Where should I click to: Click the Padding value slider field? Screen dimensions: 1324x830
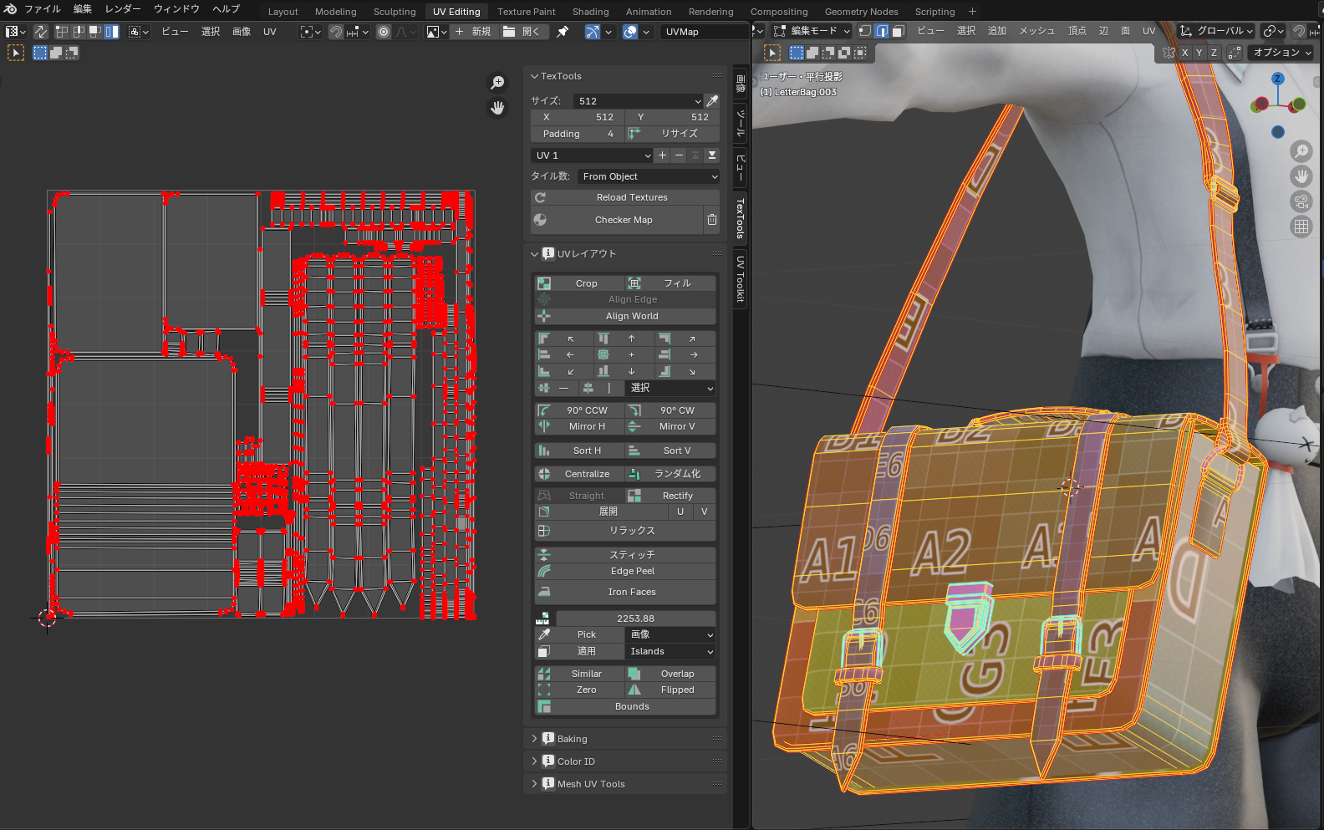(578, 134)
